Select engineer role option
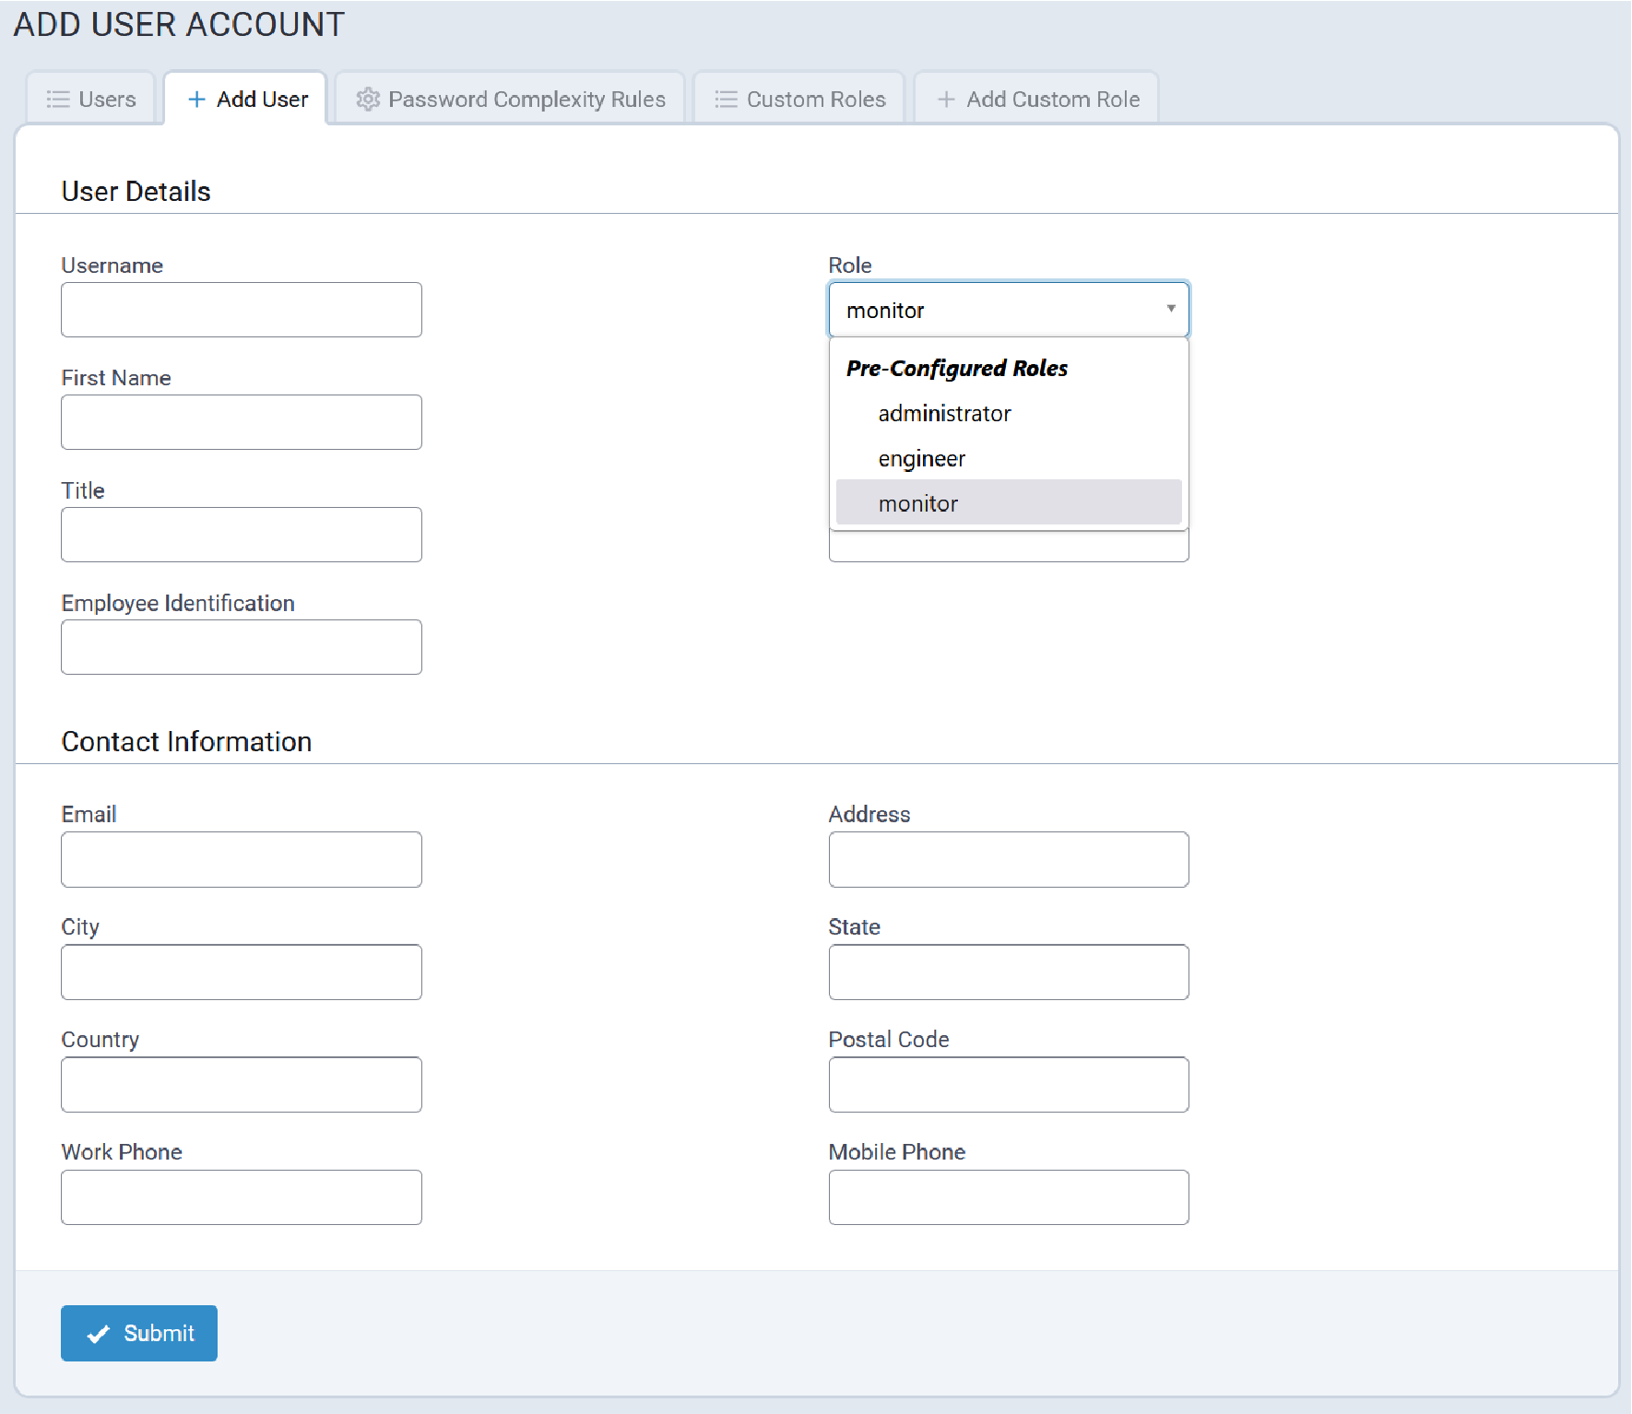This screenshot has width=1632, height=1414. [x=921, y=459]
